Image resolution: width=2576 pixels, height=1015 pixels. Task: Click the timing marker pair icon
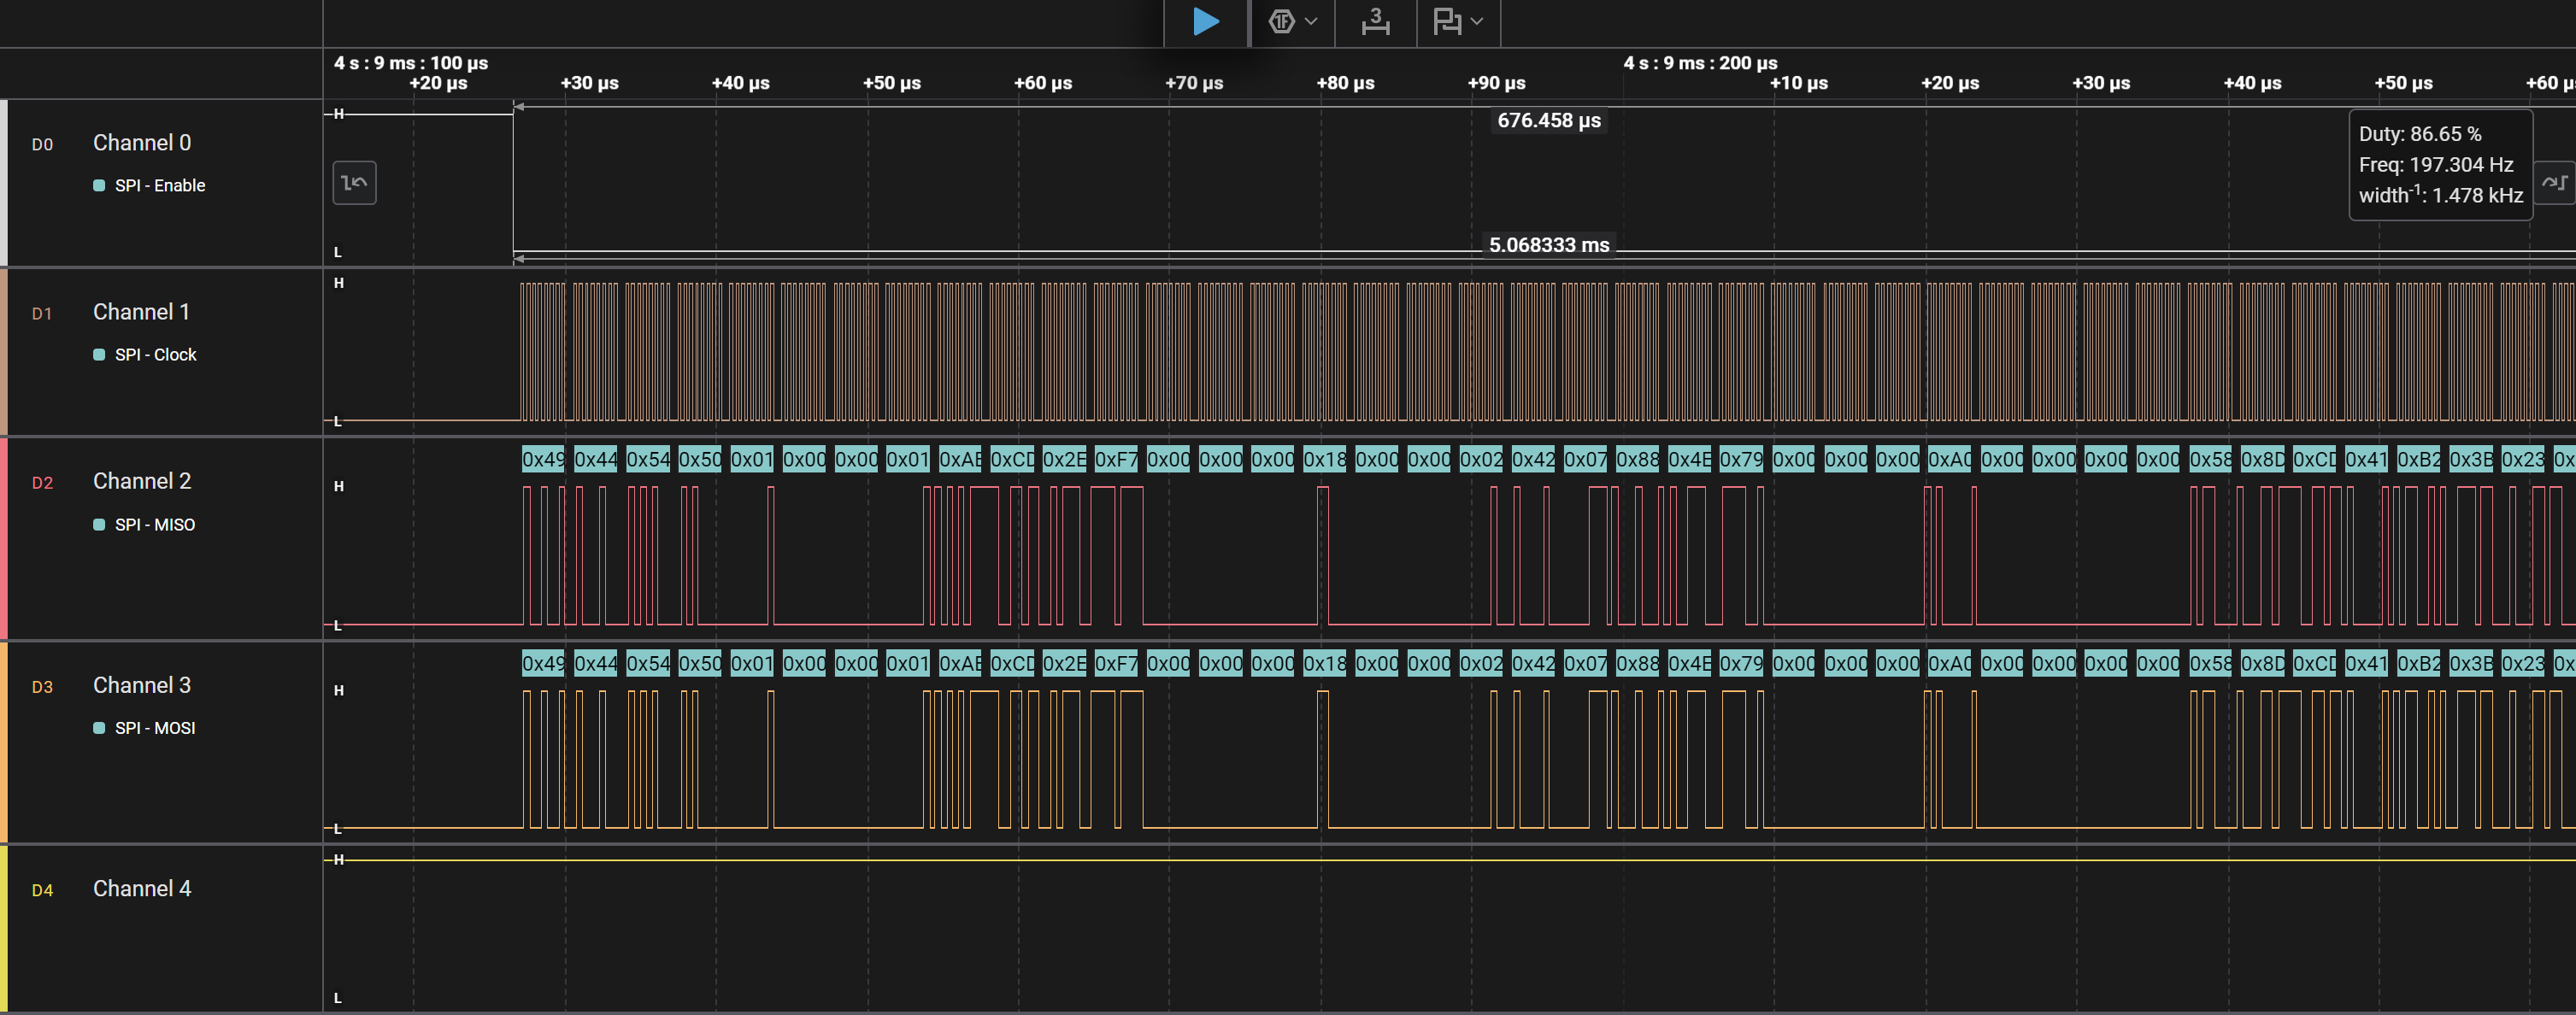(x=1447, y=21)
